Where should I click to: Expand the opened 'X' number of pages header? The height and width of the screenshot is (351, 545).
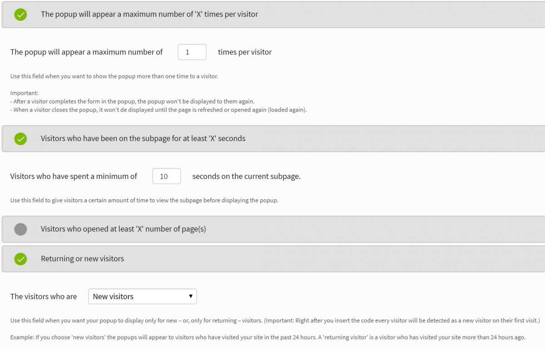pos(123,229)
